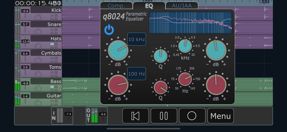Select the EQ tab
Viewport: 287px width, 132px height.
pos(149,6)
